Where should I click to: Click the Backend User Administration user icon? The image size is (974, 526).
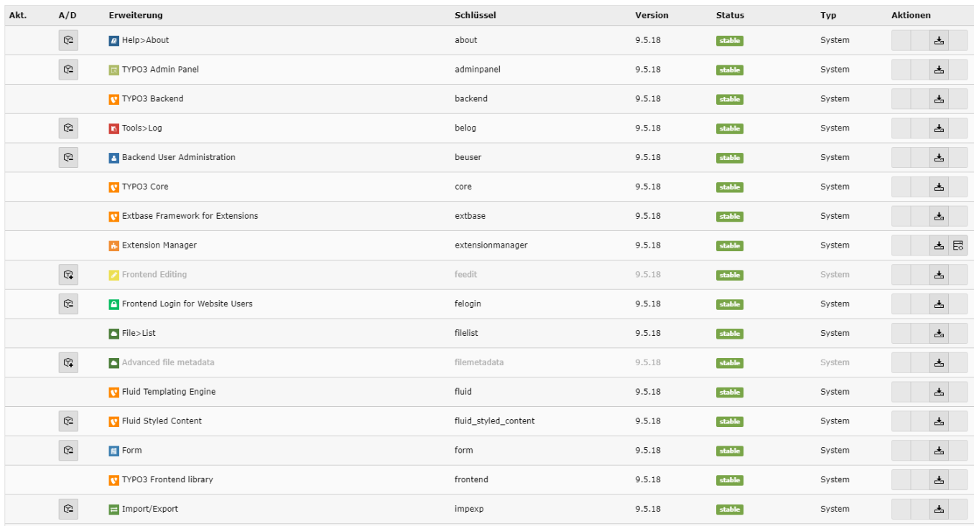[113, 158]
